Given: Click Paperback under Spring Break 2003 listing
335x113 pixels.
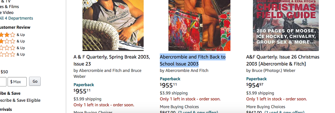Looking at the screenshot, I should [x=84, y=85].
